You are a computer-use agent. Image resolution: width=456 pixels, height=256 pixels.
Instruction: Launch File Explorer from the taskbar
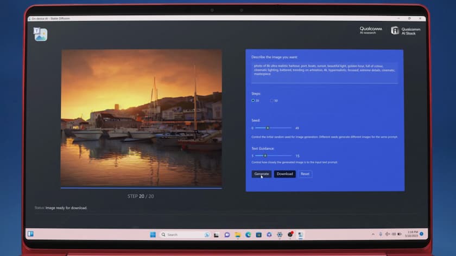(x=237, y=234)
